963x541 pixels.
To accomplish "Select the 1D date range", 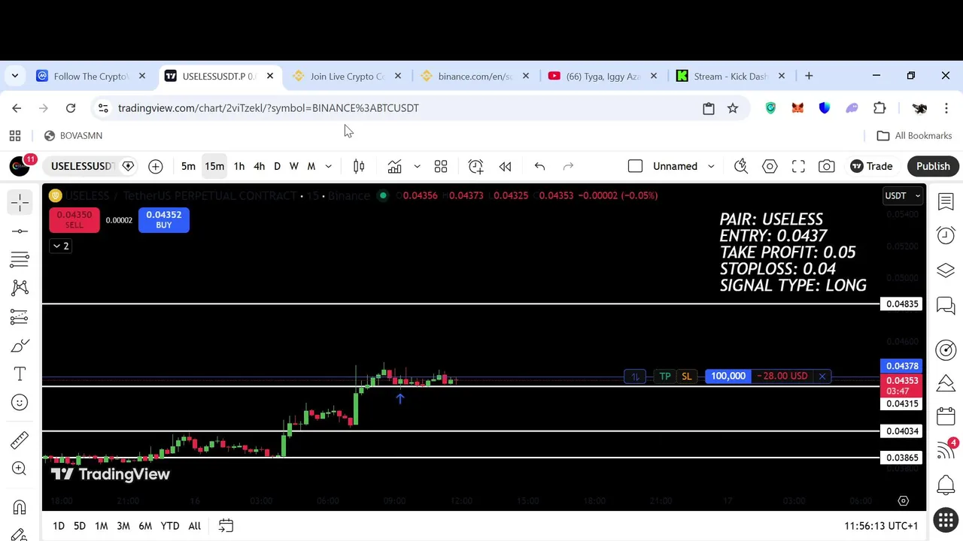I will point(59,526).
